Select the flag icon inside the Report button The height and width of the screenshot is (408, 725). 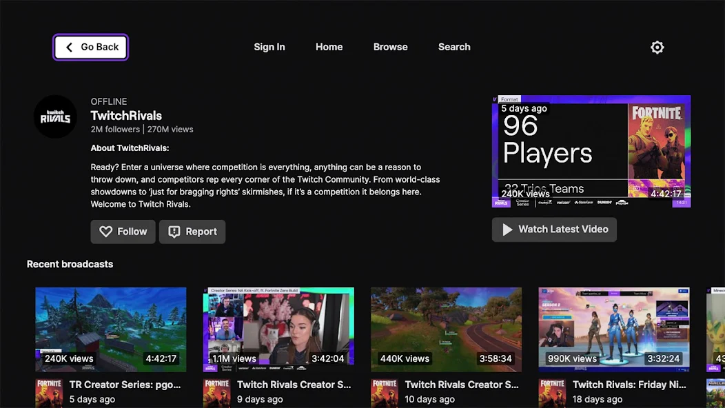(x=174, y=232)
